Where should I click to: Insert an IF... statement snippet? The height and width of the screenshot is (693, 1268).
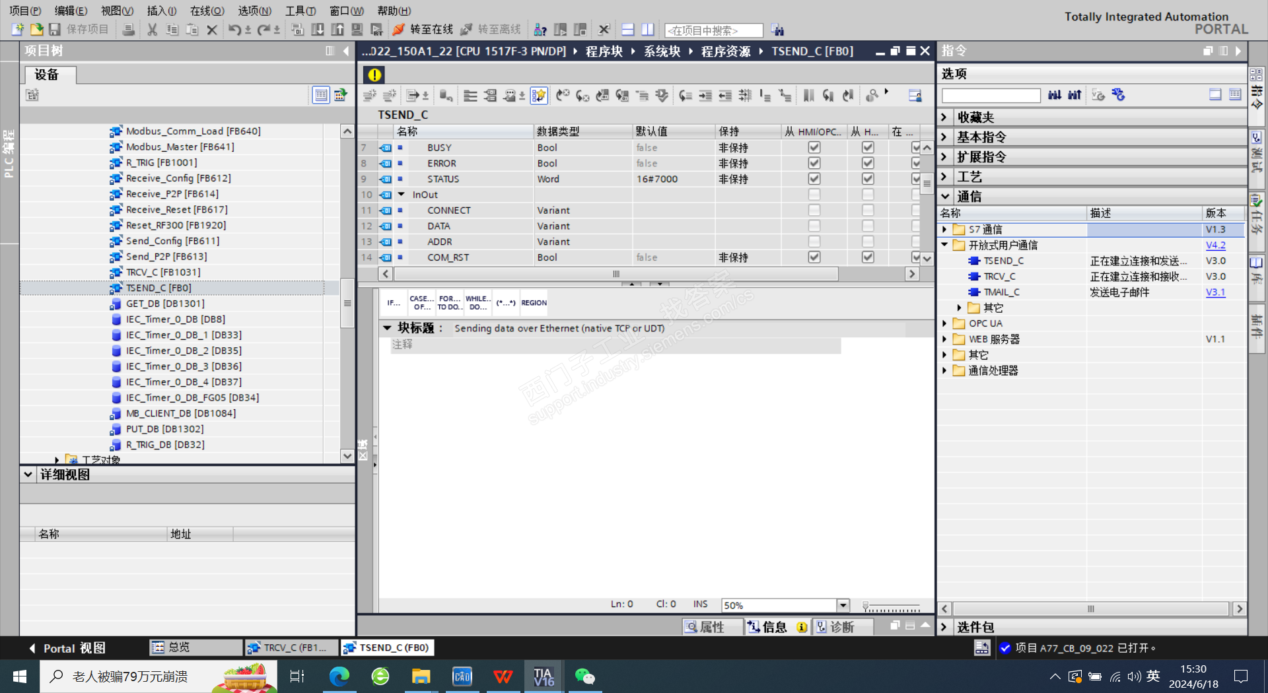pos(394,303)
